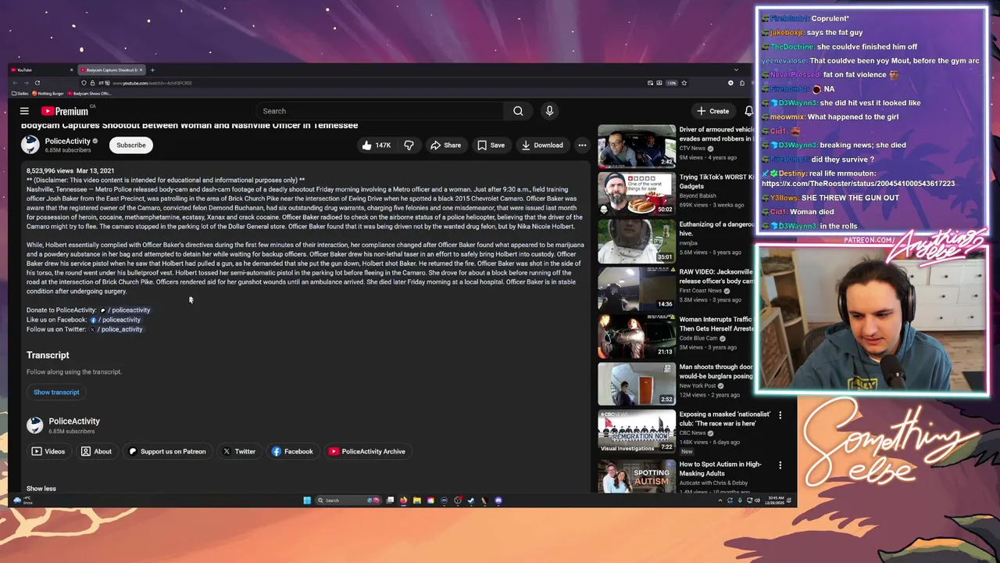Like the video (147K thumbs up)
This screenshot has width=1000, height=563.
(x=376, y=145)
